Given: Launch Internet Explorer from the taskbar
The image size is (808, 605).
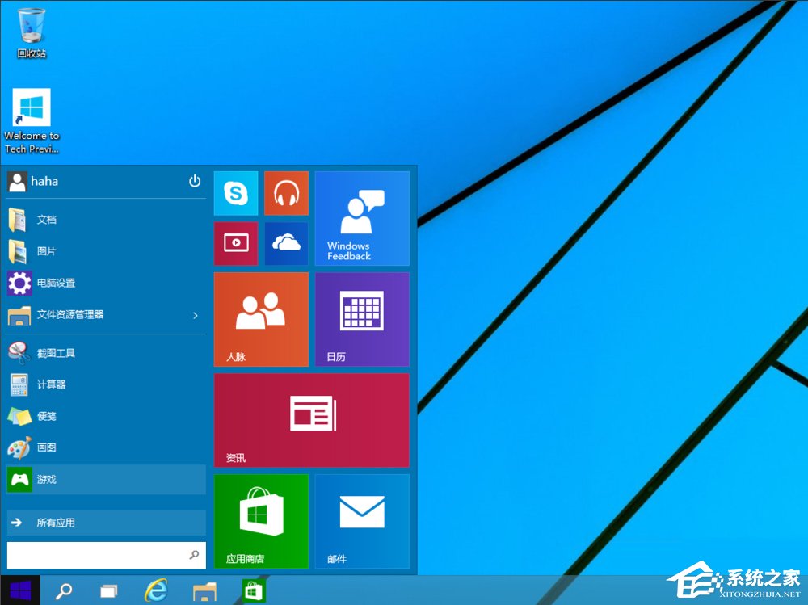Looking at the screenshot, I should pos(155,590).
